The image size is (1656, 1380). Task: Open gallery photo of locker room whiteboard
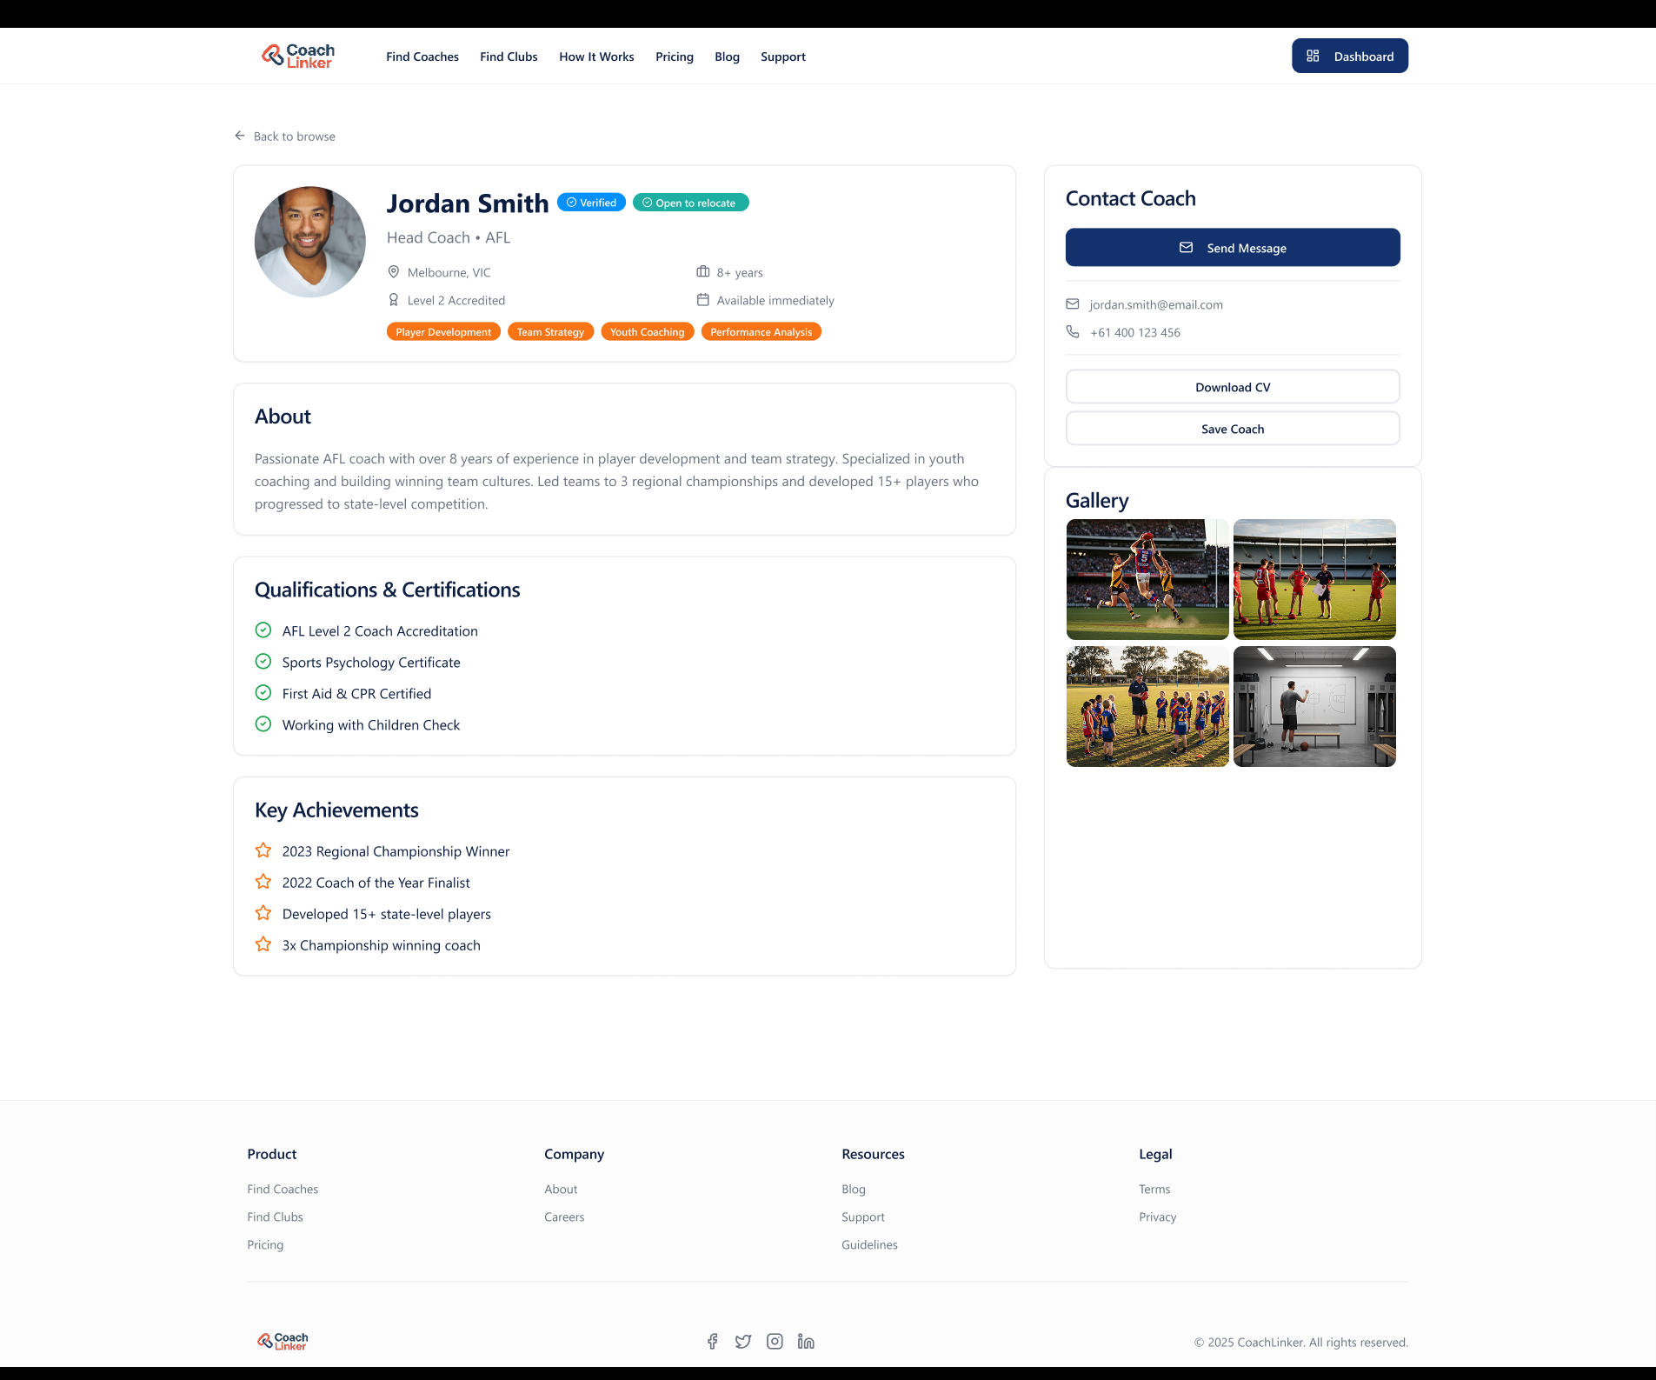tap(1314, 706)
